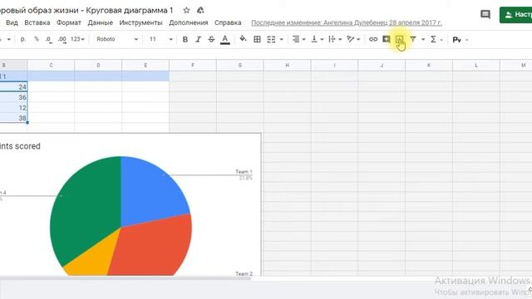
Task: Format as currency with р. button
Action: pyautogui.click(x=23, y=39)
